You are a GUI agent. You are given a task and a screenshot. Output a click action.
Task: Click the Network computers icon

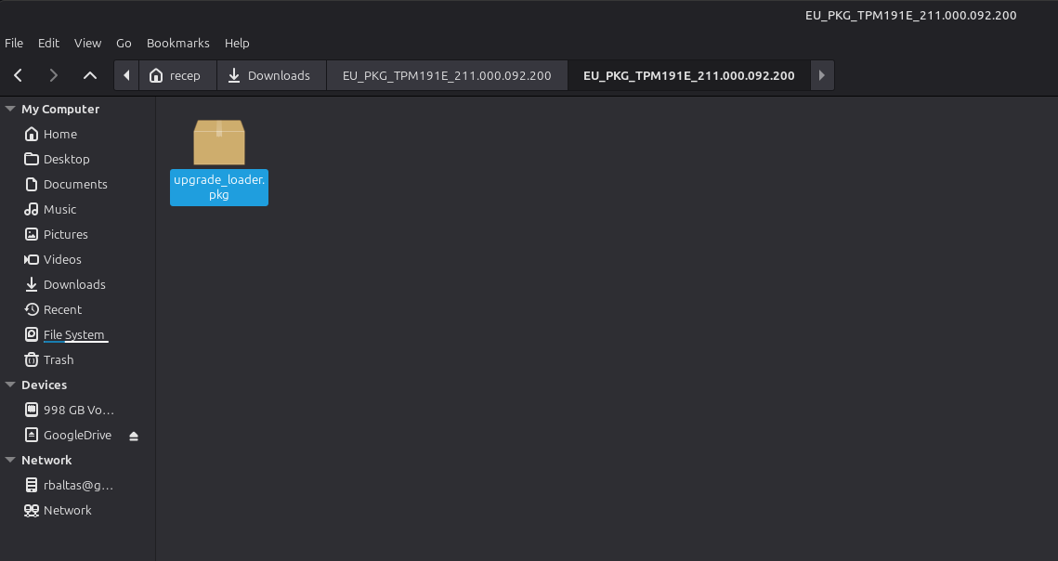click(31, 510)
